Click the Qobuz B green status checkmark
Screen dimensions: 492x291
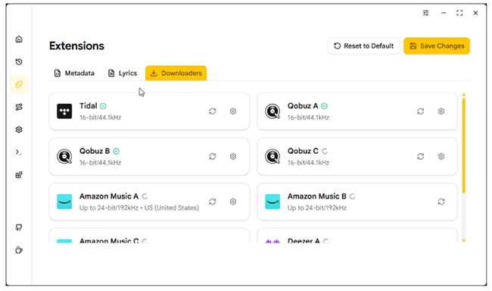point(116,152)
